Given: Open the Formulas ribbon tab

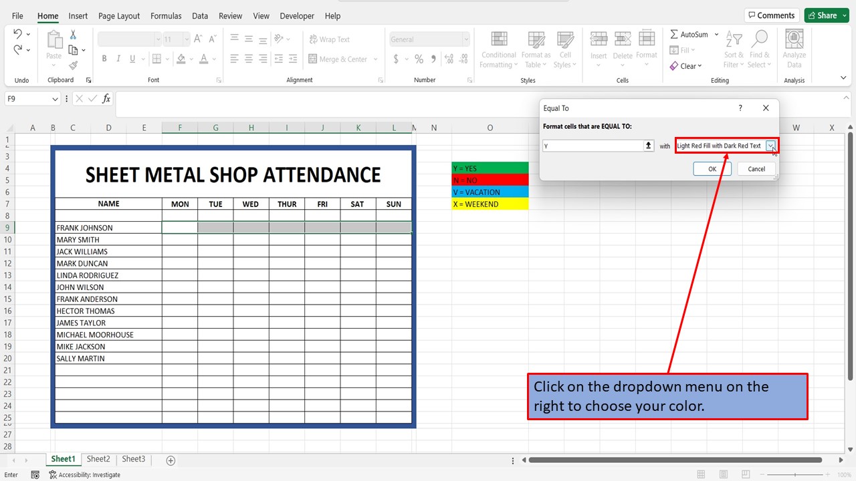Looking at the screenshot, I should [x=166, y=16].
